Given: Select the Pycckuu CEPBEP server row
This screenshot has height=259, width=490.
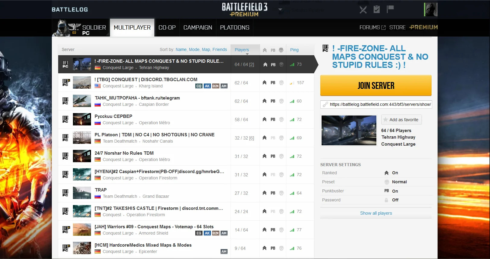Looking at the screenshot, I should pyautogui.click(x=186, y=119).
